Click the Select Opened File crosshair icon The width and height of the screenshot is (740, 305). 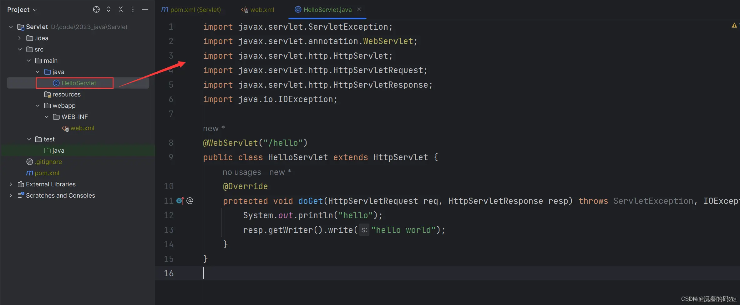96,9
